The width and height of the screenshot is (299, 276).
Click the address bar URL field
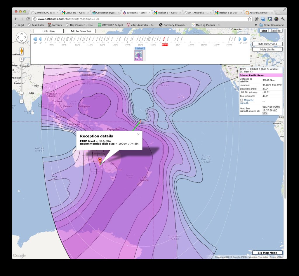[141, 19]
